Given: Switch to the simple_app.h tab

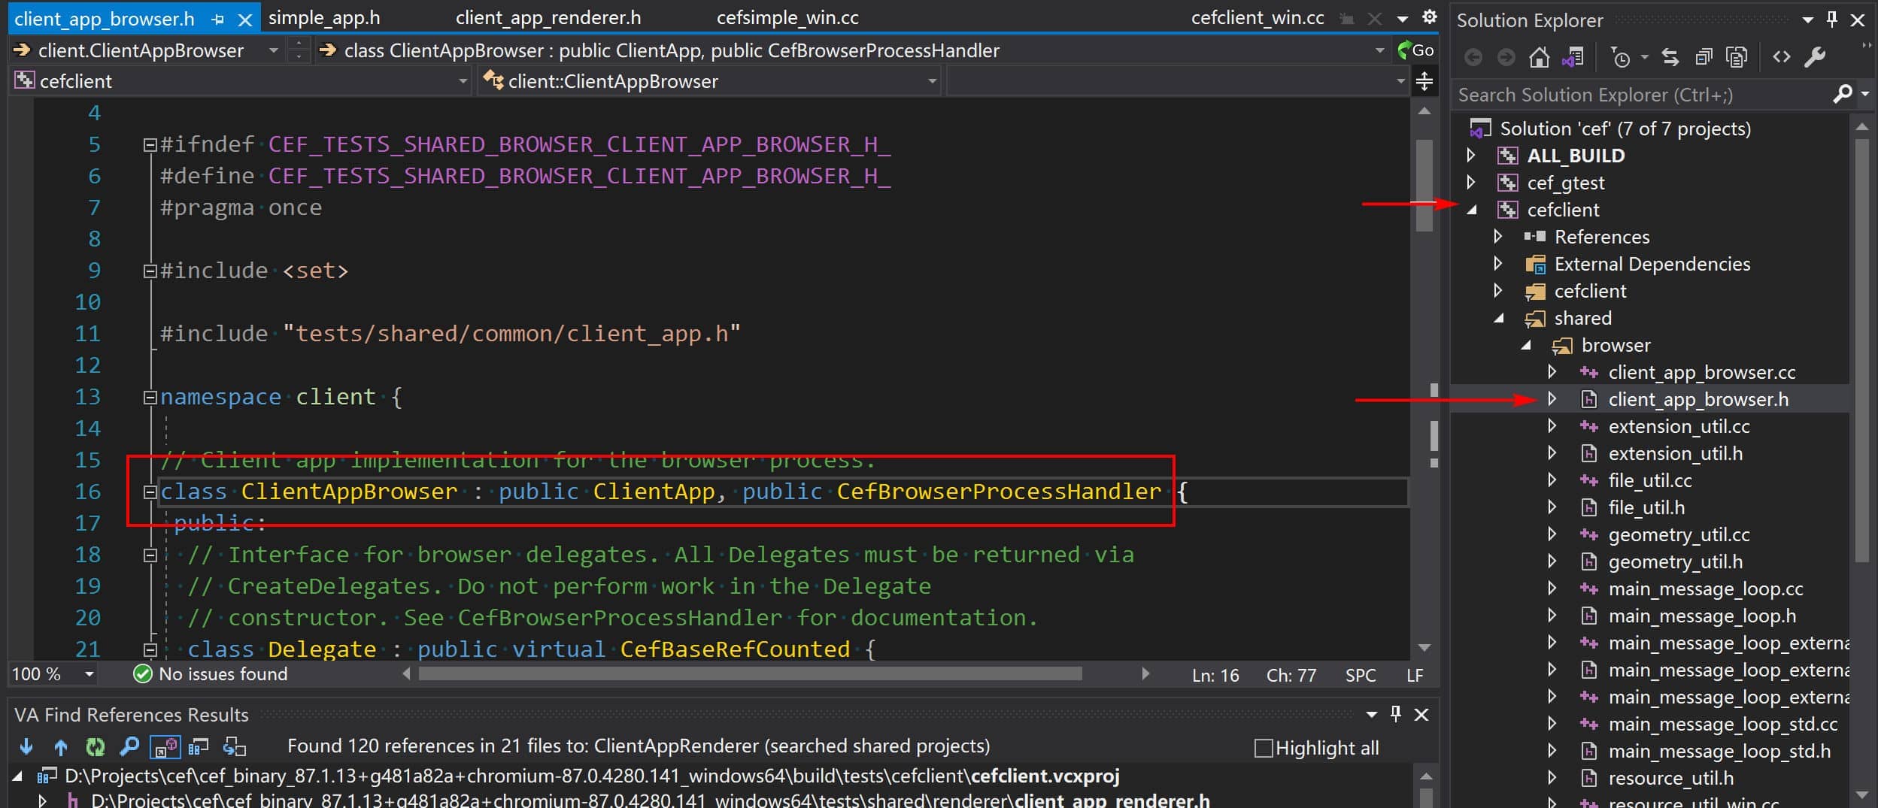Looking at the screenshot, I should pyautogui.click(x=324, y=17).
